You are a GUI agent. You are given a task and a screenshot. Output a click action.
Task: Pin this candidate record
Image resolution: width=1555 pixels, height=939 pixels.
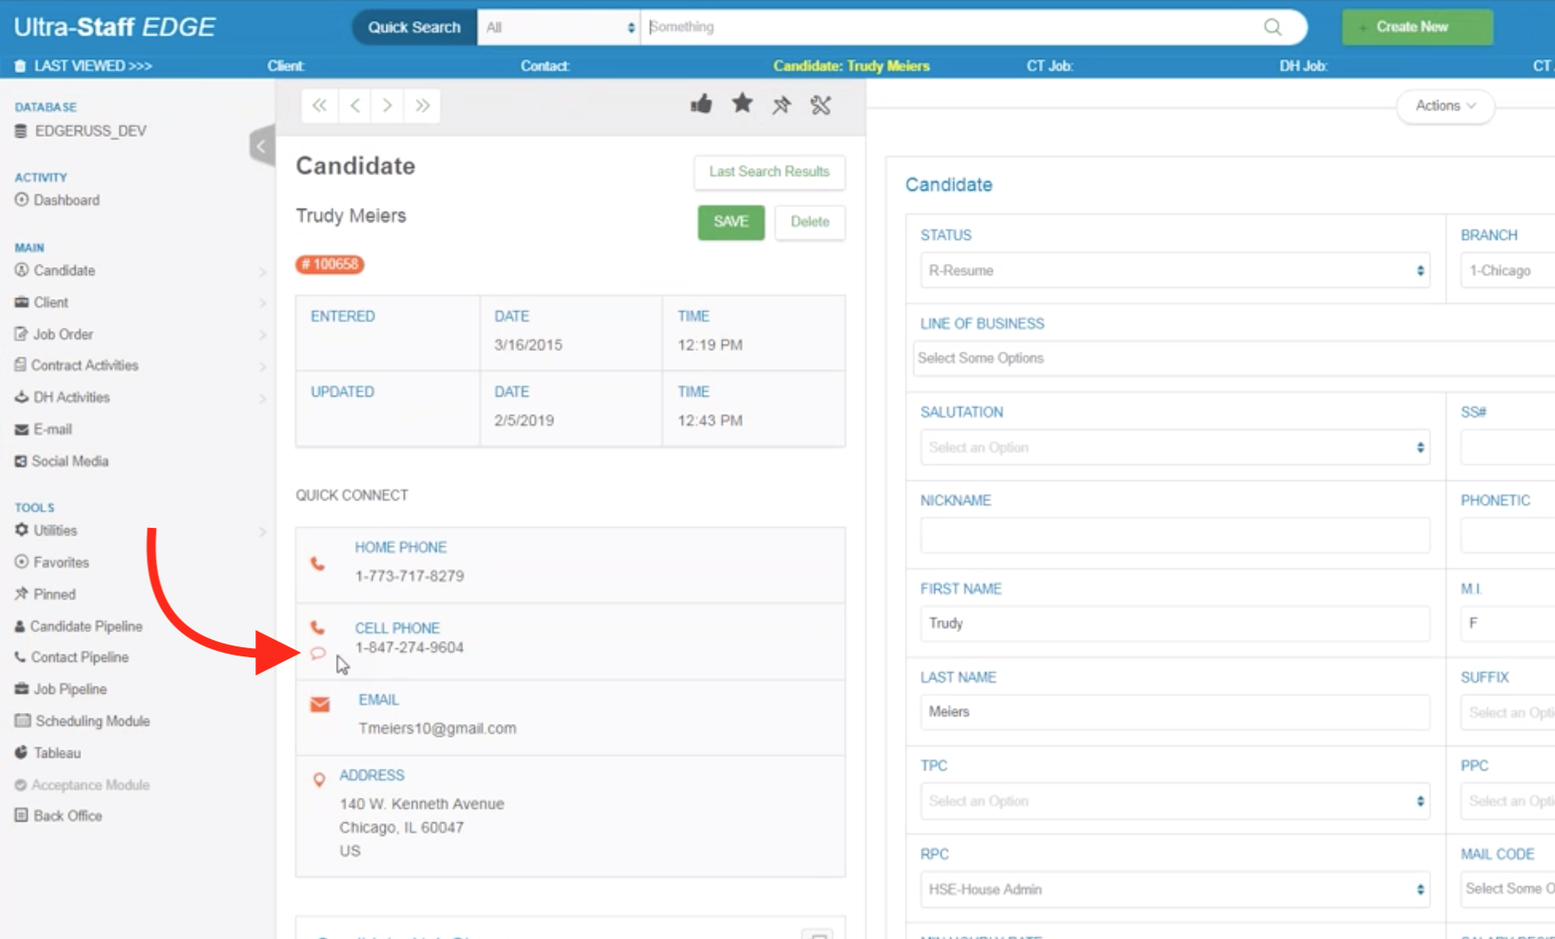coord(781,105)
